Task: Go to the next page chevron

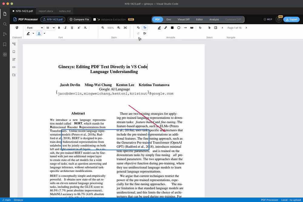Action: tap(246, 28)
